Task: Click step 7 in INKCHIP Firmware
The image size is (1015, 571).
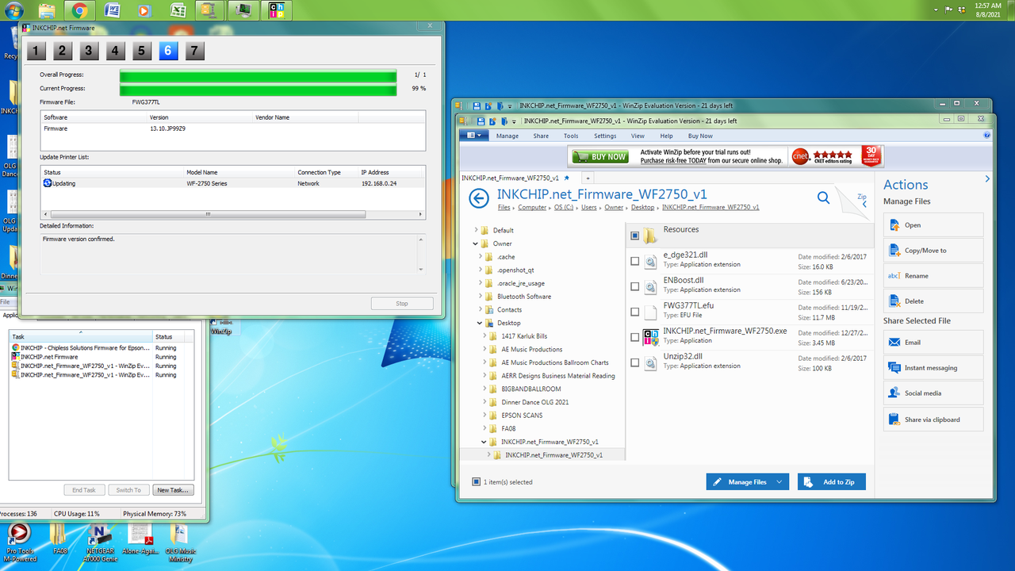Action: (x=194, y=52)
